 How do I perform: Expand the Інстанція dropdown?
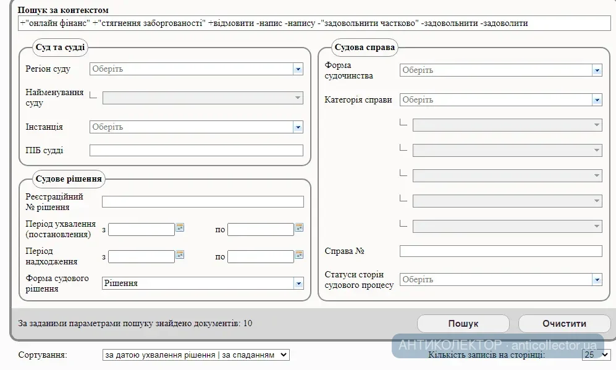click(x=298, y=127)
